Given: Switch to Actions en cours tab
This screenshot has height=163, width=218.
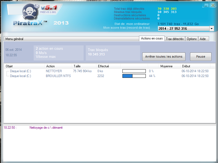Looking at the screenshot, I should [x=152, y=38].
